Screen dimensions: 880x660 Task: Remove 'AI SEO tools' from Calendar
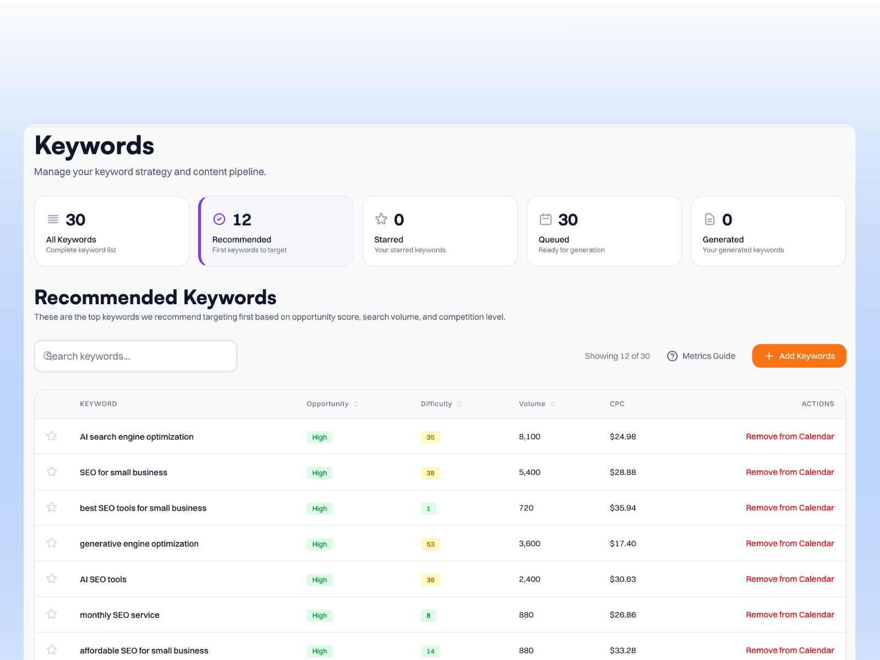tap(790, 579)
